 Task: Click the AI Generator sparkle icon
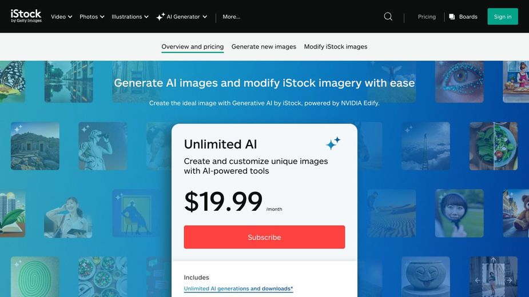[x=160, y=17]
